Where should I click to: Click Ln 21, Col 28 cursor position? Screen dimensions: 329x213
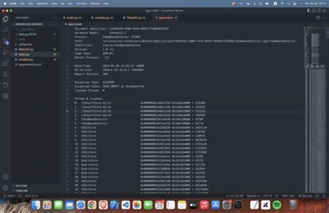point(234,196)
